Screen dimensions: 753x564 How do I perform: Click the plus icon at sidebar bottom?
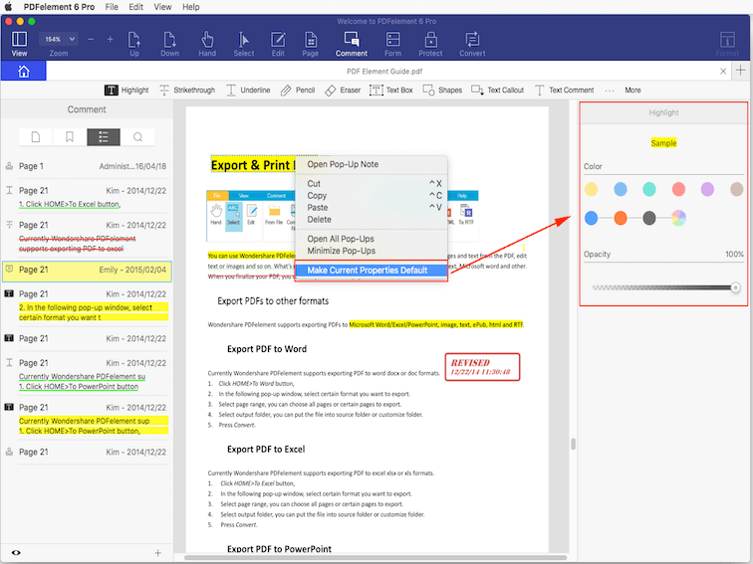(157, 553)
